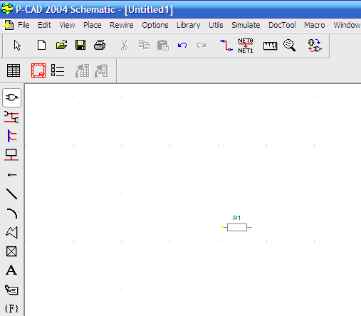Click the second grayed-out sheets arrow icon
The width and height of the screenshot is (361, 316).
(x=102, y=70)
